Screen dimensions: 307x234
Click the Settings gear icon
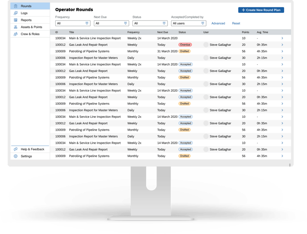16,156
